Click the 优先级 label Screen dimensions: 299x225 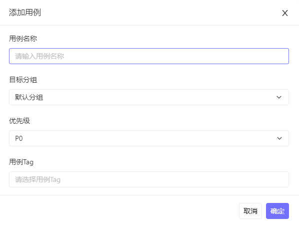[x=19, y=121]
